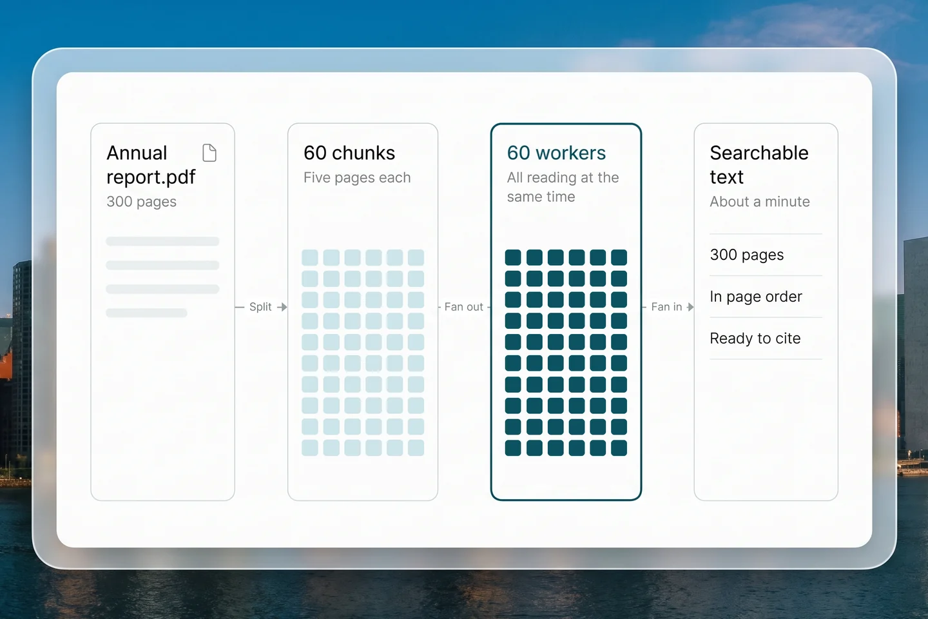Image resolution: width=928 pixels, height=619 pixels.
Task: Select the "60 chunks" heading
Action: pyautogui.click(x=349, y=153)
